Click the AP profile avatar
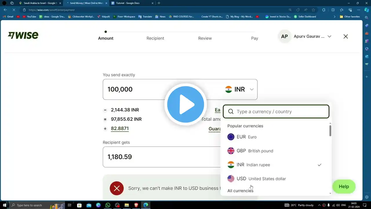The width and height of the screenshot is (371, 209). click(284, 37)
